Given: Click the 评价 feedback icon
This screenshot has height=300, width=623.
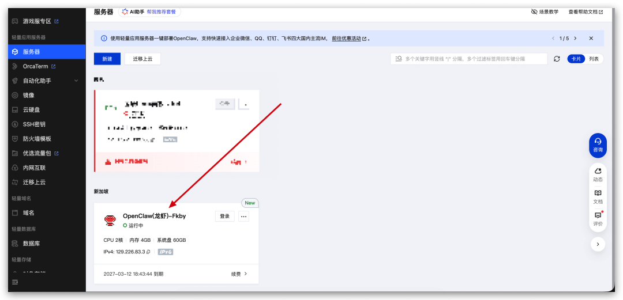Looking at the screenshot, I should tap(598, 218).
